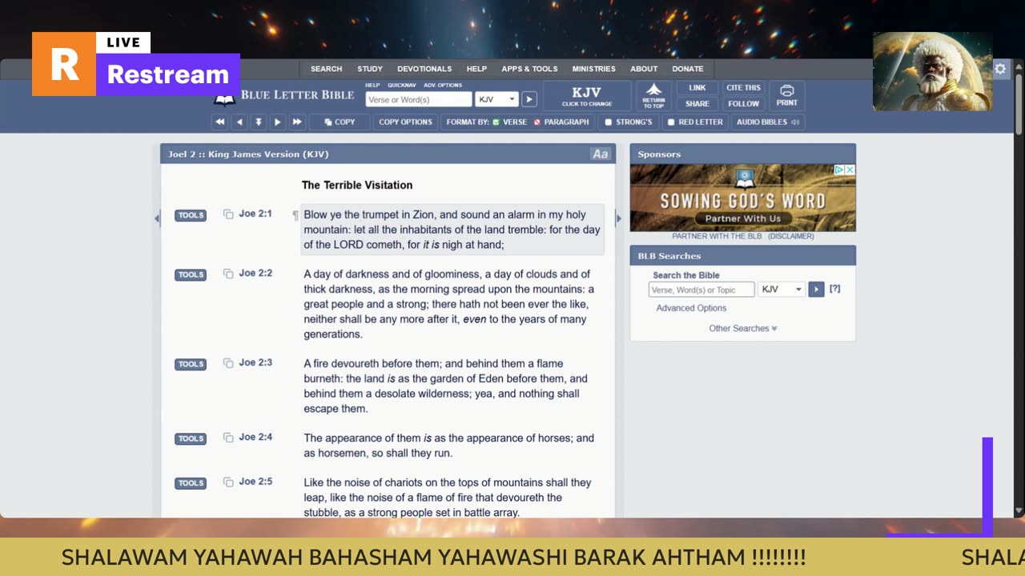Image resolution: width=1025 pixels, height=576 pixels.
Task: Open TOOLS for Joe 2:3
Action: pyautogui.click(x=191, y=364)
